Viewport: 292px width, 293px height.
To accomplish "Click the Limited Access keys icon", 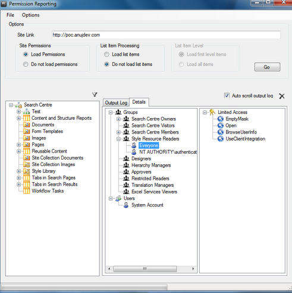I will (212, 112).
